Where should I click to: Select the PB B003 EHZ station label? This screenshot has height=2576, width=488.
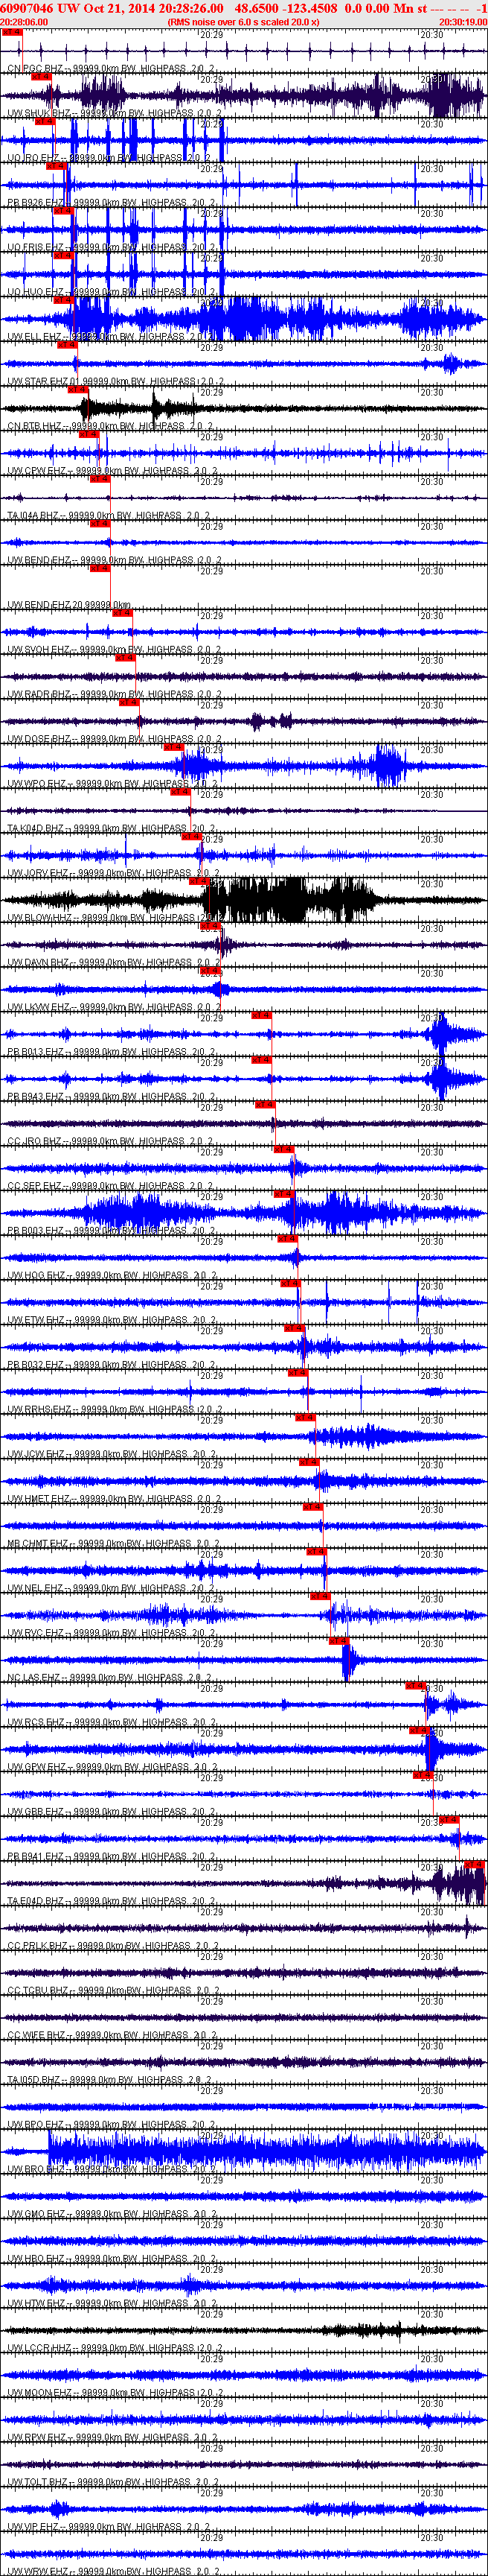[112, 1232]
